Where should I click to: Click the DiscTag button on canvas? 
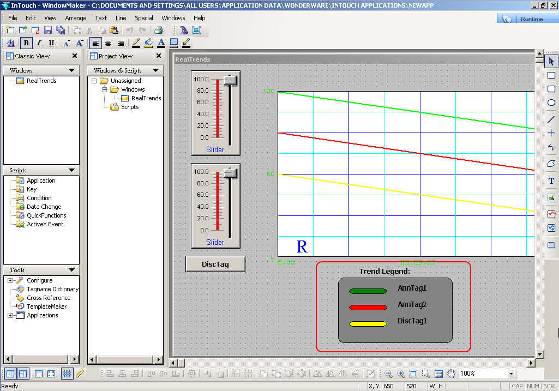coord(215,264)
